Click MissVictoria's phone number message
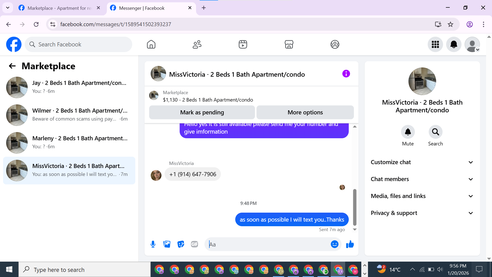This screenshot has width=492, height=277. (x=193, y=174)
